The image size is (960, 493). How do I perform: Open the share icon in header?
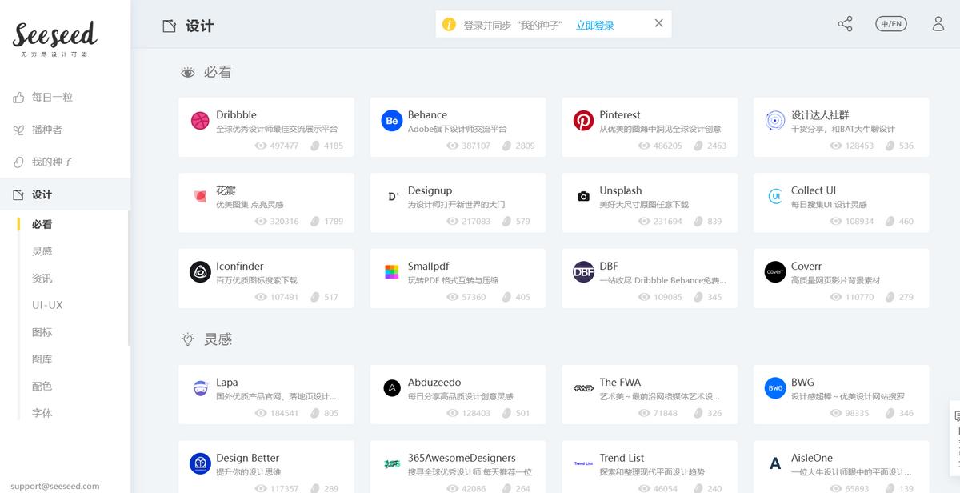845,24
